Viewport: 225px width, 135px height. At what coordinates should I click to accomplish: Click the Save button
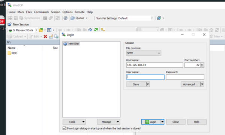(136, 84)
